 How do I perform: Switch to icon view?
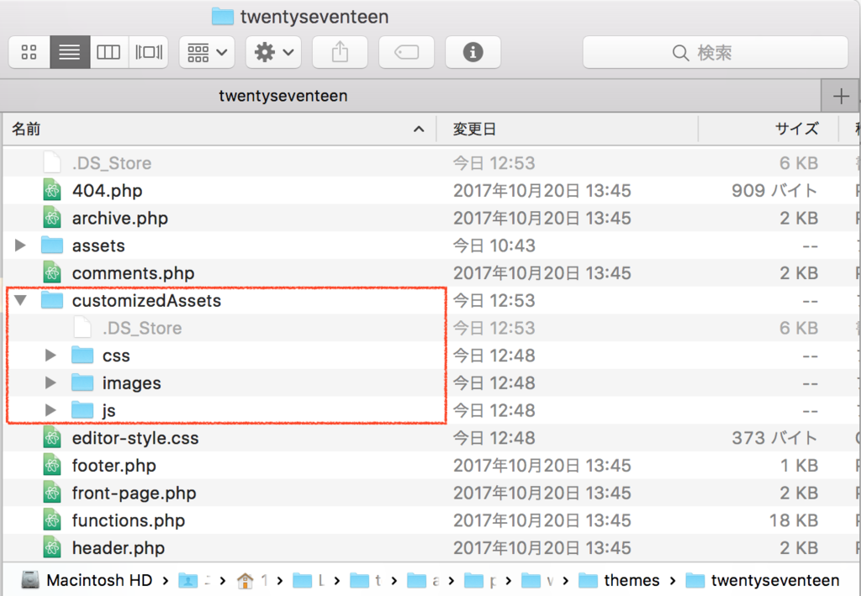[x=29, y=53]
